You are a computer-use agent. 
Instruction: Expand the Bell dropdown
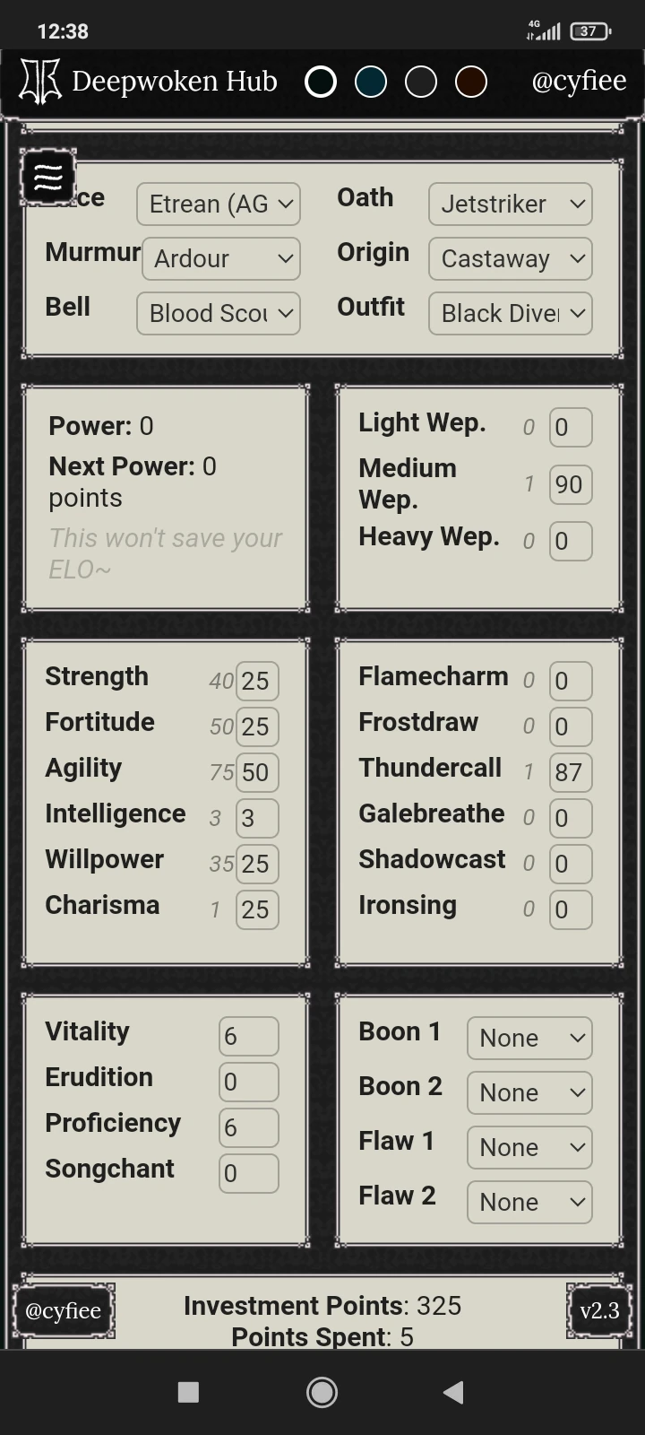tap(219, 314)
